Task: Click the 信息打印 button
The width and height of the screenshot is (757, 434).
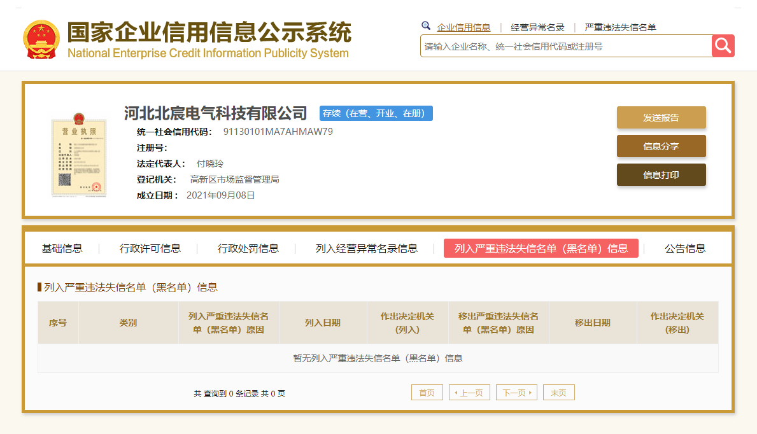Action: coord(661,175)
